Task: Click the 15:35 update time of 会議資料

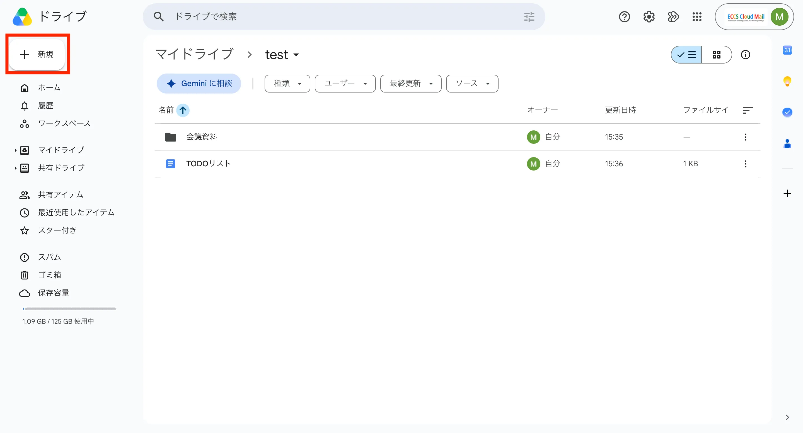Action: click(x=614, y=137)
